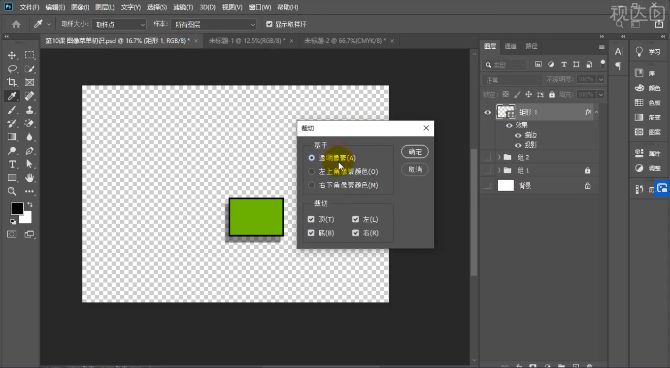
Task: Select the Hand tool
Action: coord(30,178)
